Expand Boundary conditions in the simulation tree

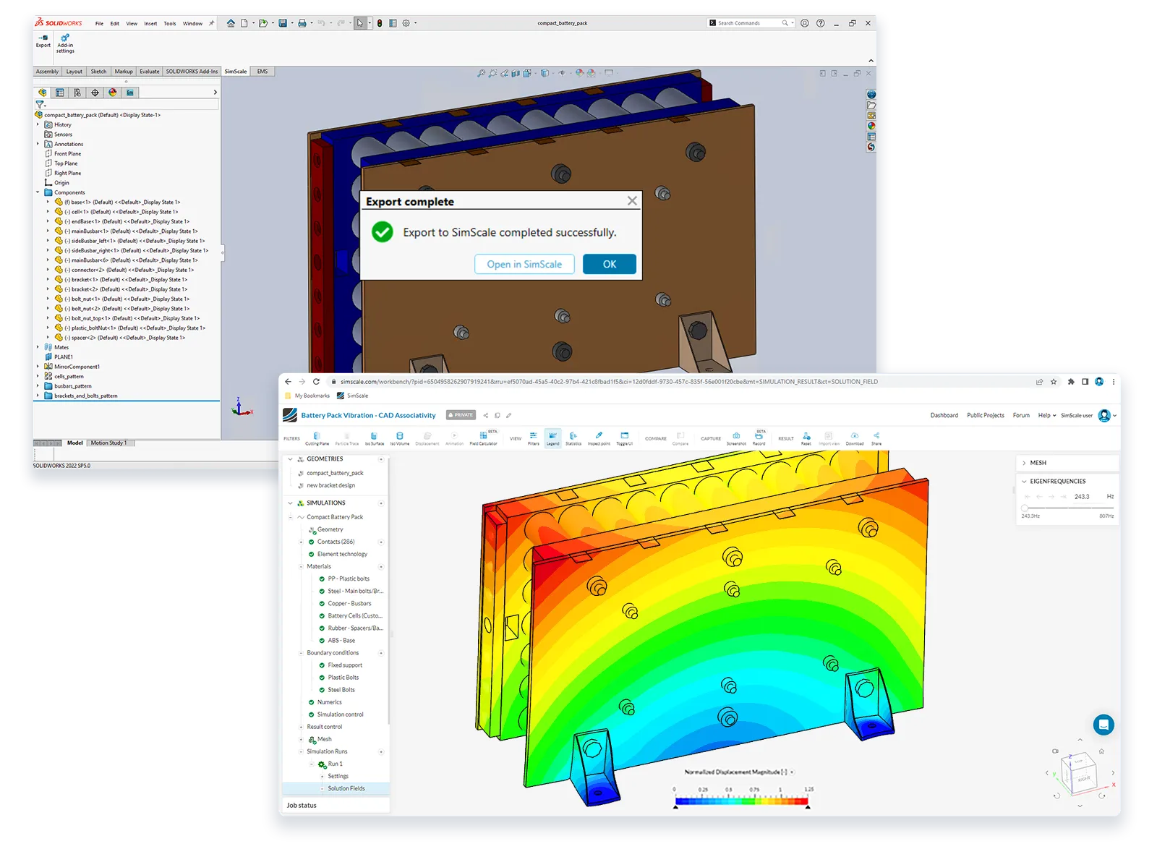302,652
